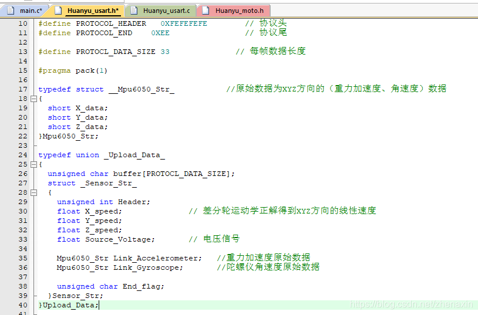
Task: Click the #pragma pack(1) directive
Action: click(x=73, y=70)
